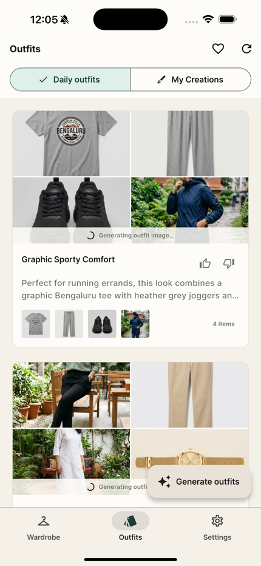Tap the Outfits icon in bottom bar
The height and width of the screenshot is (566, 261).
[x=130, y=521]
